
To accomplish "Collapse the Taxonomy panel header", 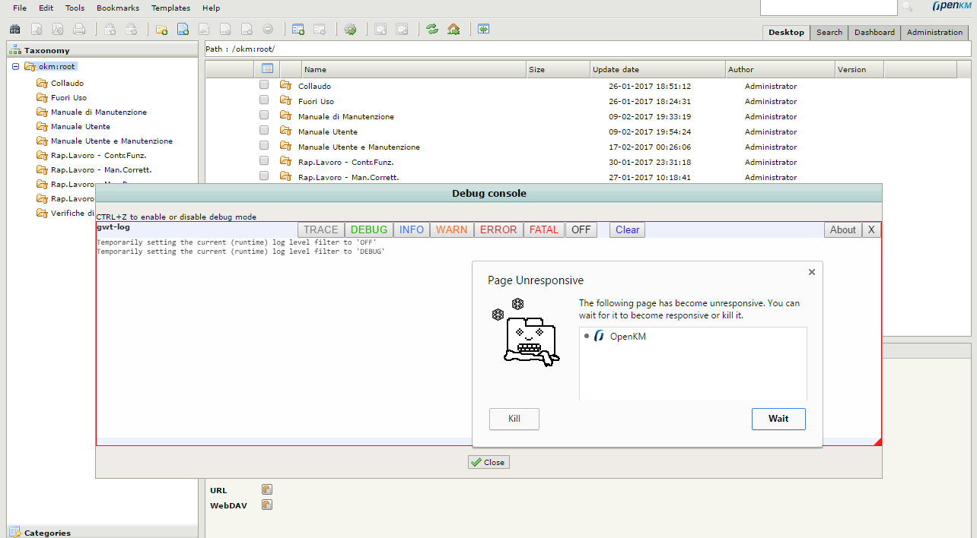I will 47,50.
